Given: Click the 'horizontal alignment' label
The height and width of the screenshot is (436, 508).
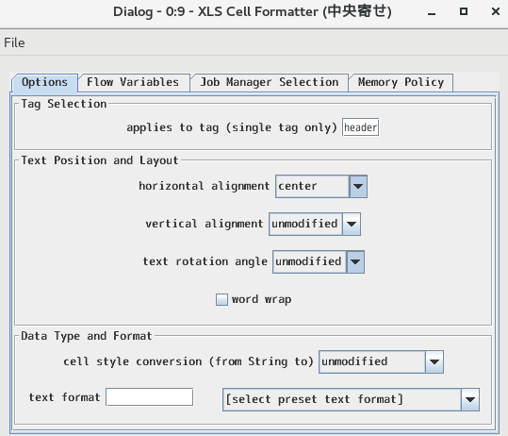Looking at the screenshot, I should coord(205,186).
